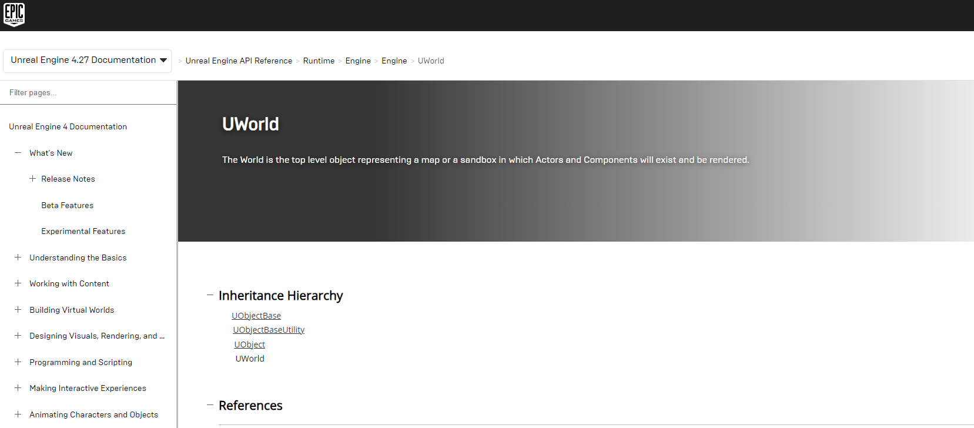
Task: Follow the UObjectBase link
Action: point(256,316)
